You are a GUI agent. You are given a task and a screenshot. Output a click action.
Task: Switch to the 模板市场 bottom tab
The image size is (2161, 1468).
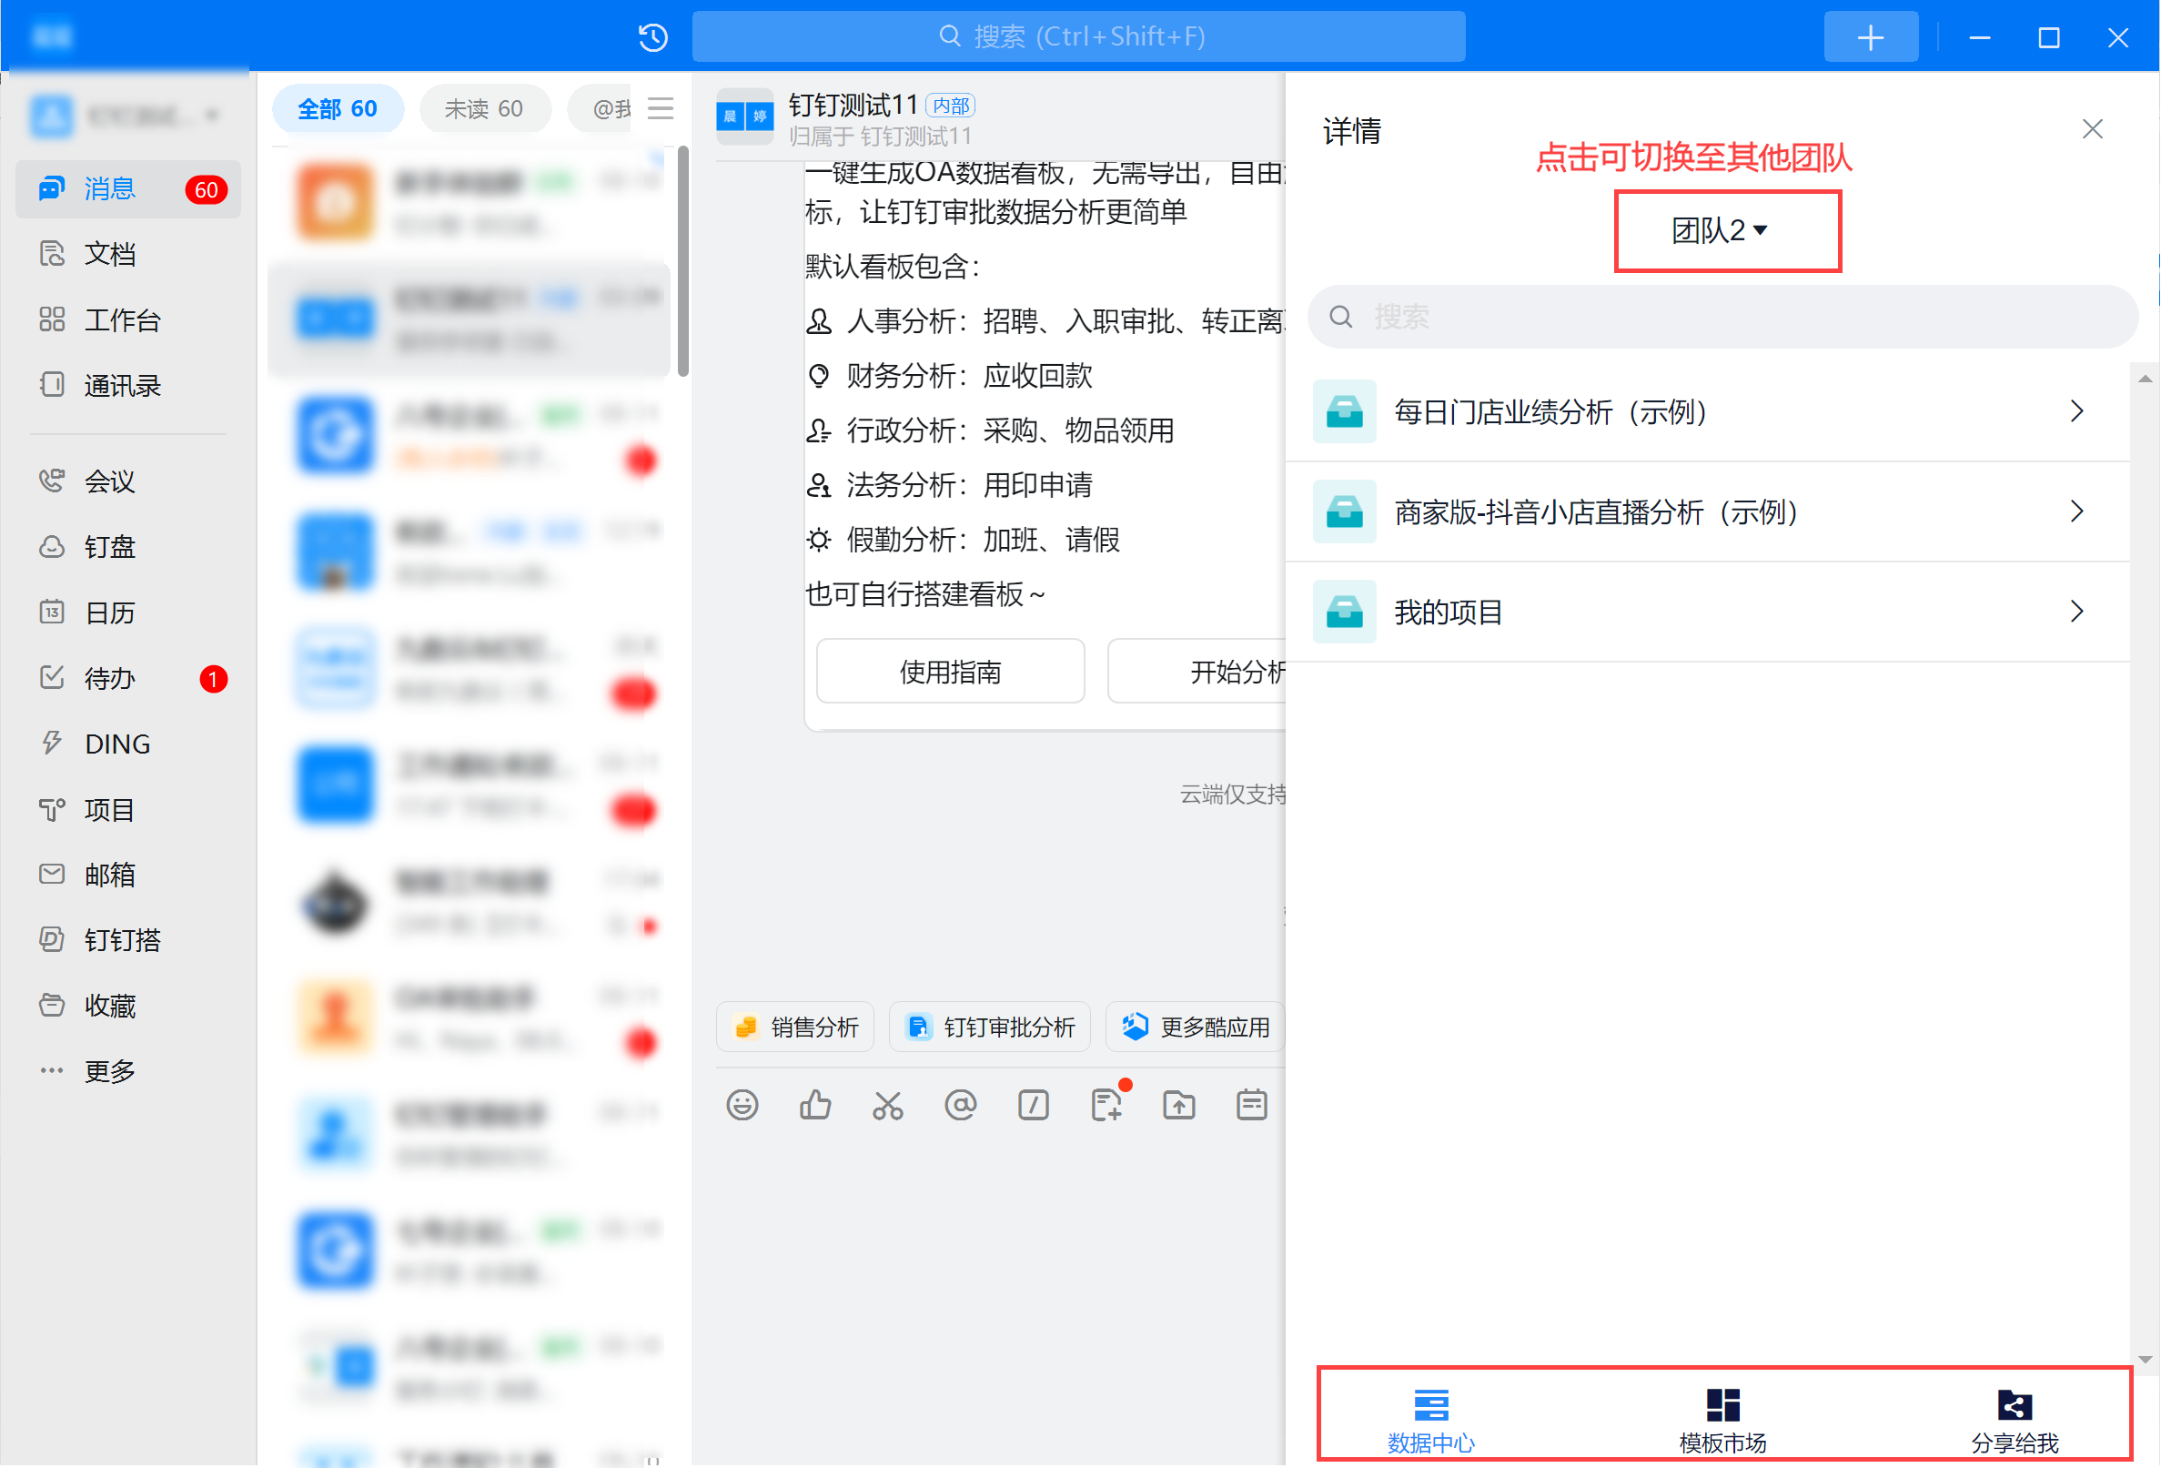tap(1722, 1420)
